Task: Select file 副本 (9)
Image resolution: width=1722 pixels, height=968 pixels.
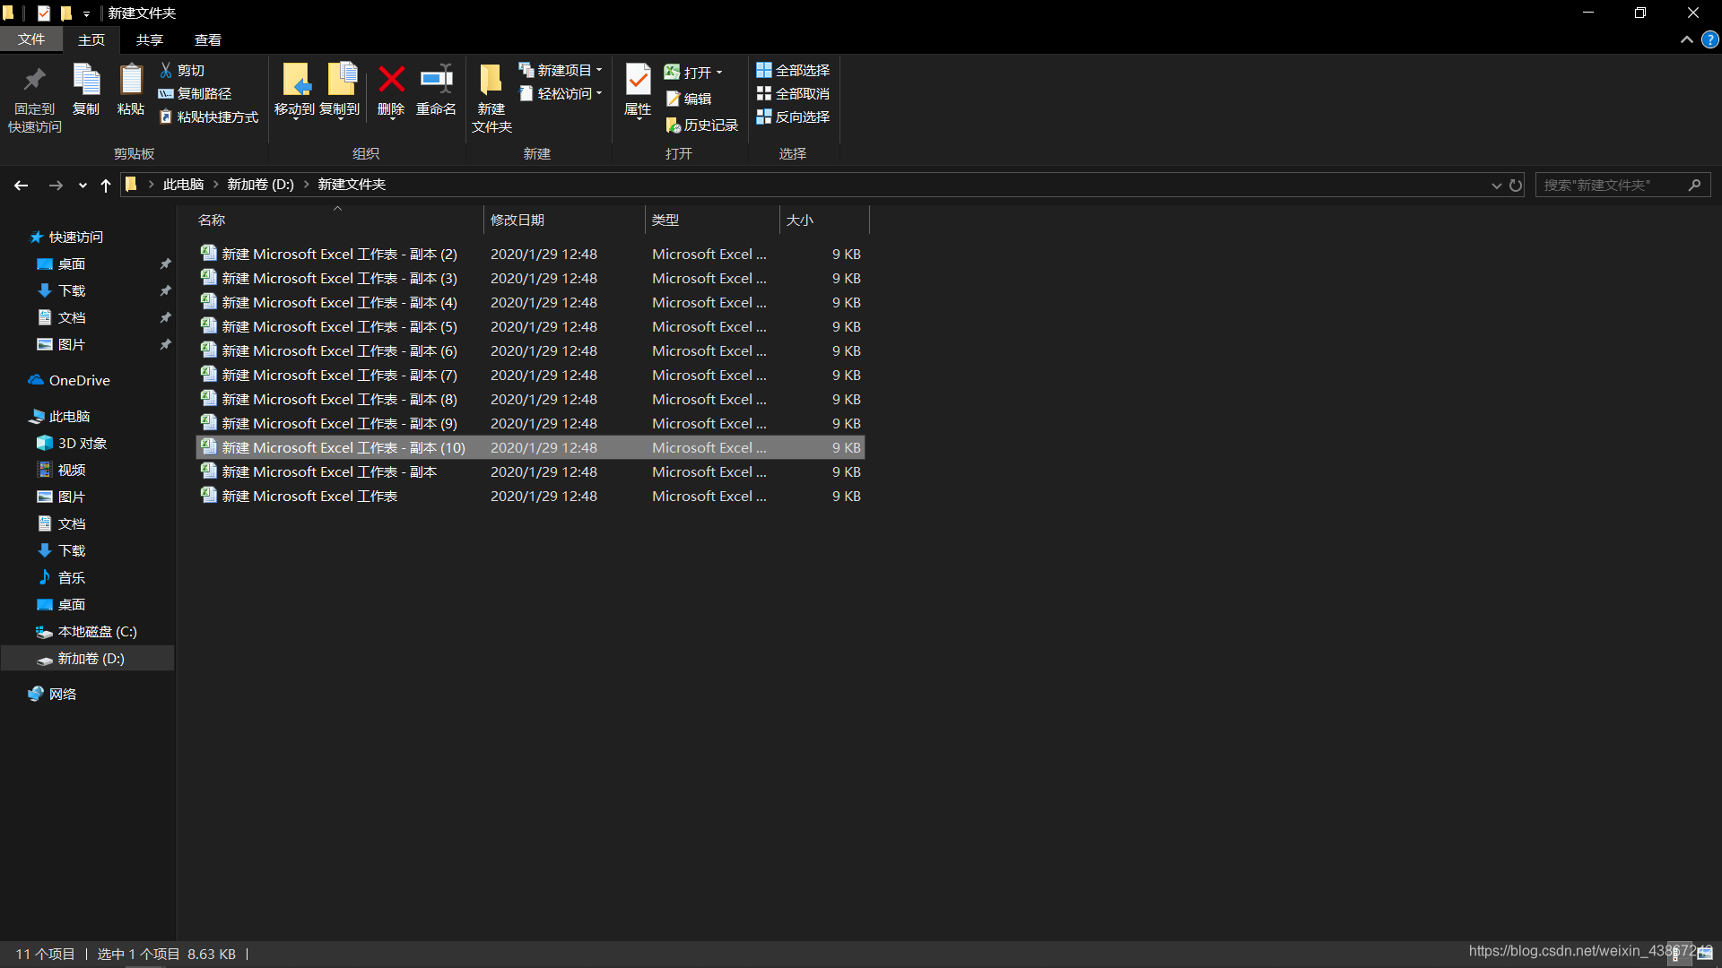Action: (x=530, y=423)
